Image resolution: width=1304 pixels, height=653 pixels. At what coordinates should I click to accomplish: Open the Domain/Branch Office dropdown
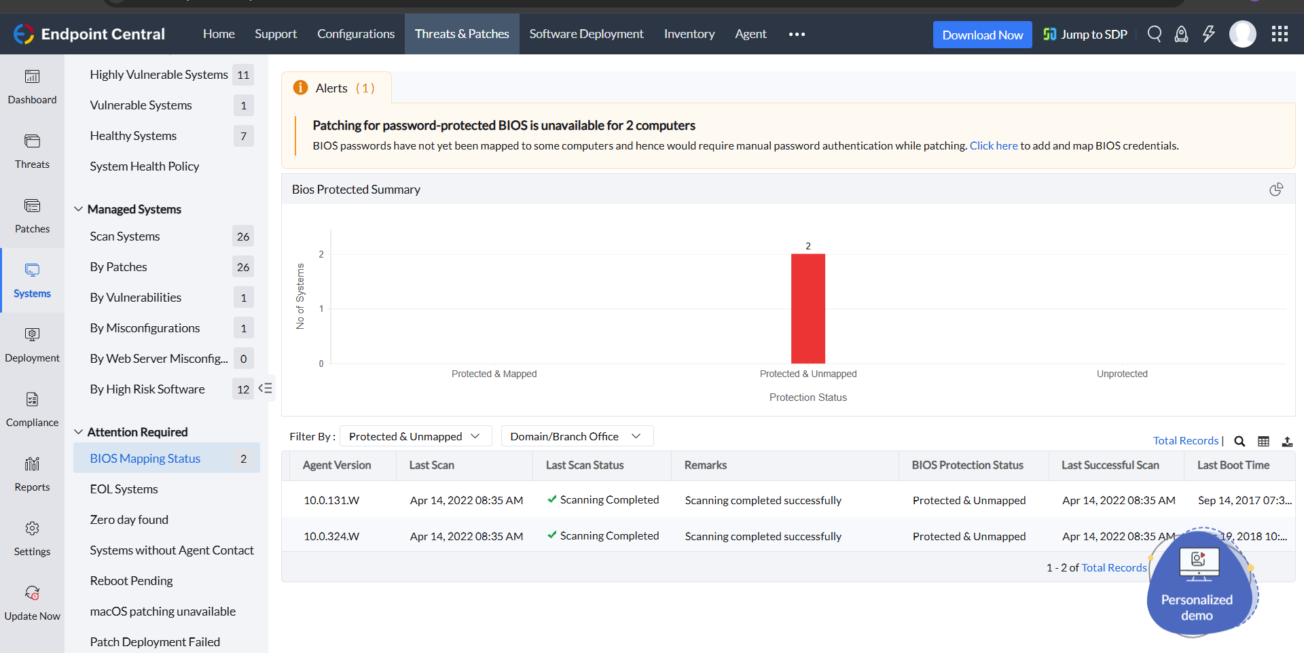[576, 436]
